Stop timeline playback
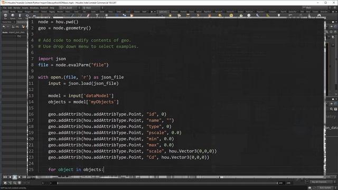Viewport: 338px width, 190px height. (x=15, y=177)
